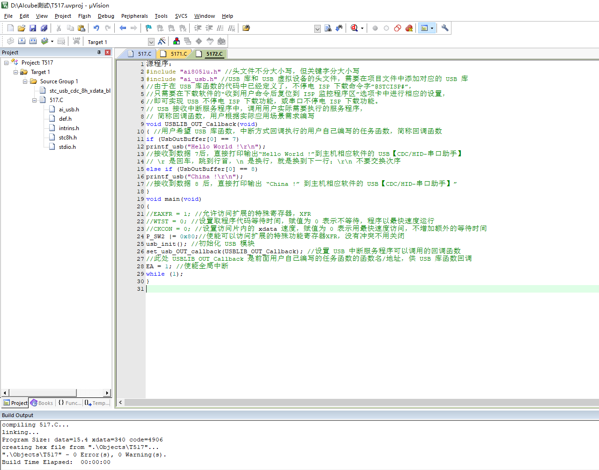This screenshot has width=599, height=470.
Task: Indent the selected lines
Action: click(x=198, y=28)
